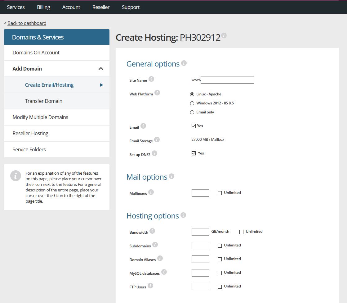Open the Reseller menu
This screenshot has width=347, height=303.
(x=101, y=7)
